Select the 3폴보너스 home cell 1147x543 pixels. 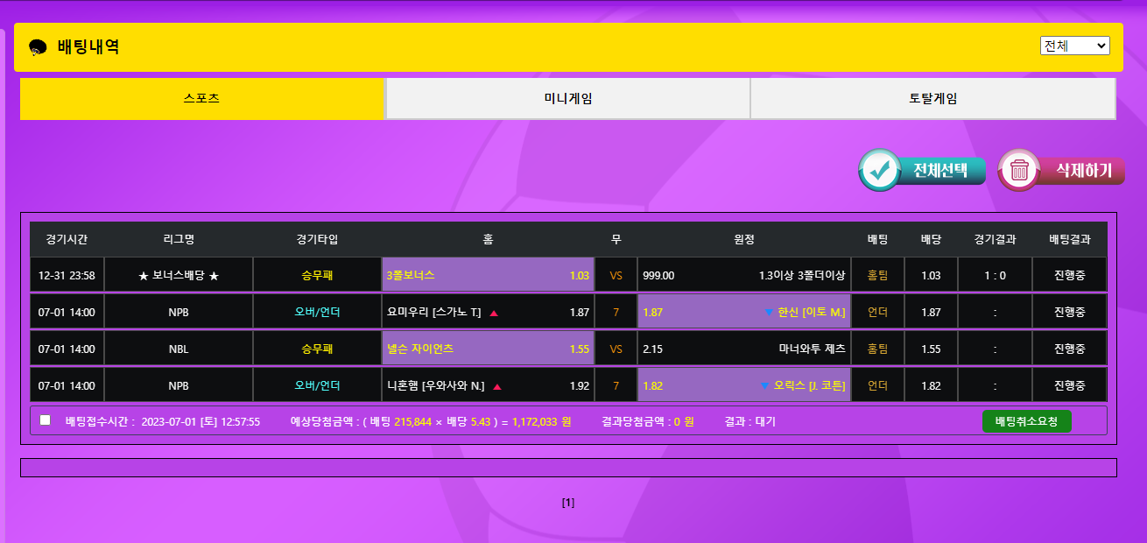pos(488,275)
